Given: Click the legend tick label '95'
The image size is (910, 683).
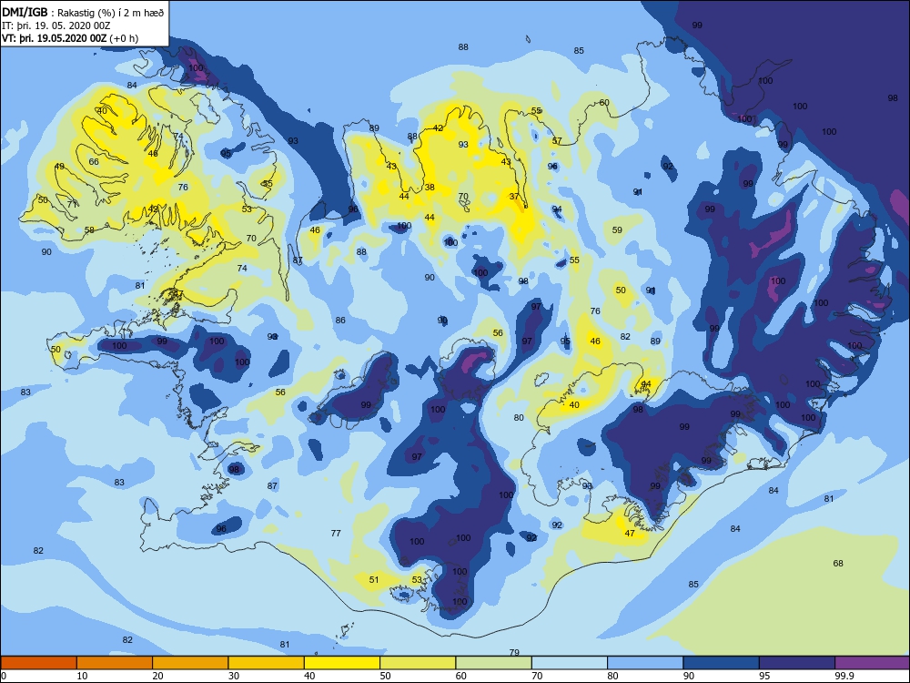Looking at the screenshot, I should tap(764, 676).
